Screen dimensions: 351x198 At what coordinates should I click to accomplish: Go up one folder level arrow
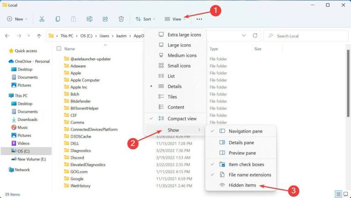(x=39, y=36)
